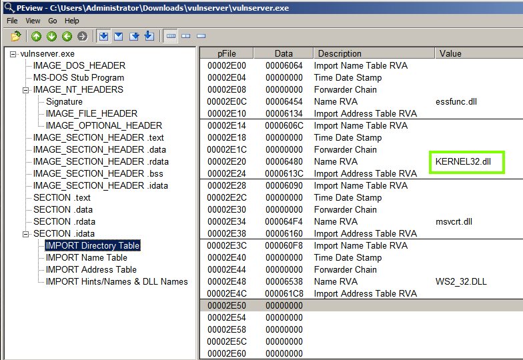Select IMPORT Directory Table in the tree

click(x=93, y=245)
